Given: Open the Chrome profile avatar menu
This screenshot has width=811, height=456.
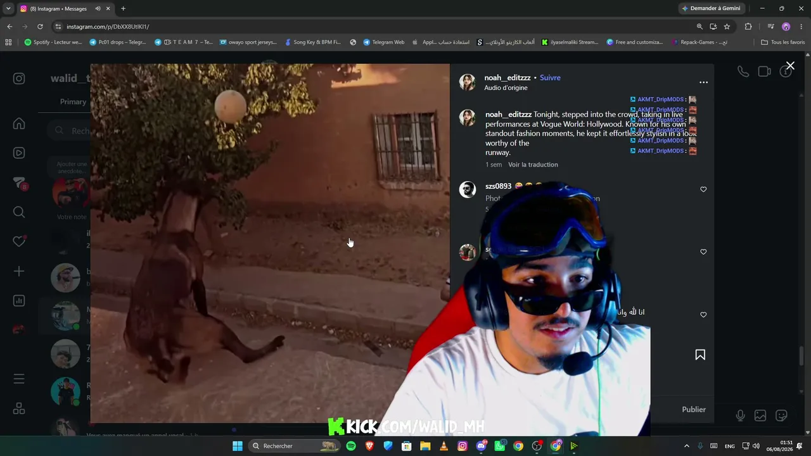Looking at the screenshot, I should click(x=786, y=27).
